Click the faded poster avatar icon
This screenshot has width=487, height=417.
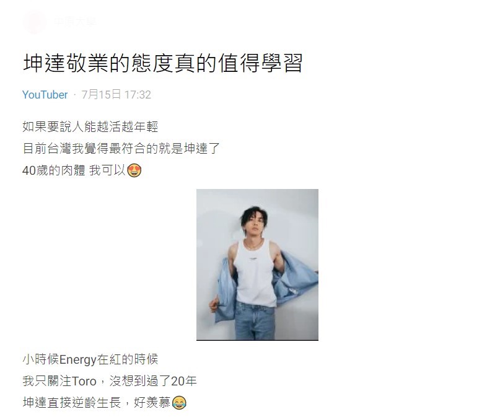pos(35,22)
